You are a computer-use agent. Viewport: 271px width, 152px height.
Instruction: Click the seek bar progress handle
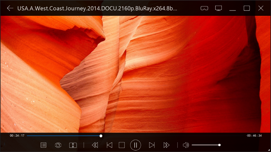(101, 135)
